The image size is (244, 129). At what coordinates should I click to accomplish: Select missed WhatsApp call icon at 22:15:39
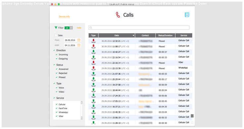(x=93, y=68)
